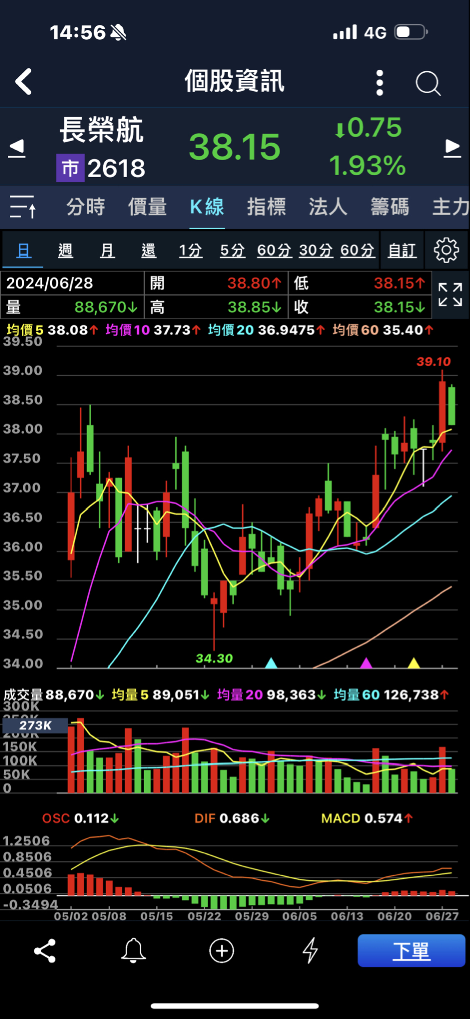Add stock to watchlist with plus icon

pos(222,951)
